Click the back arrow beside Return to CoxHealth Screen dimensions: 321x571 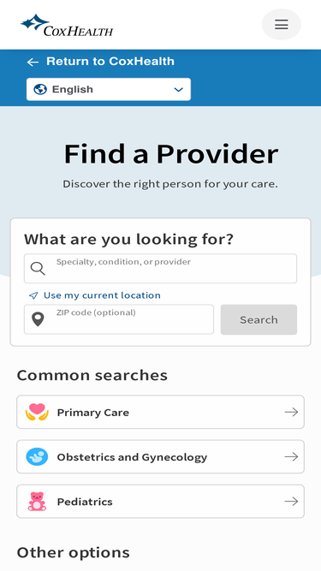(33, 62)
